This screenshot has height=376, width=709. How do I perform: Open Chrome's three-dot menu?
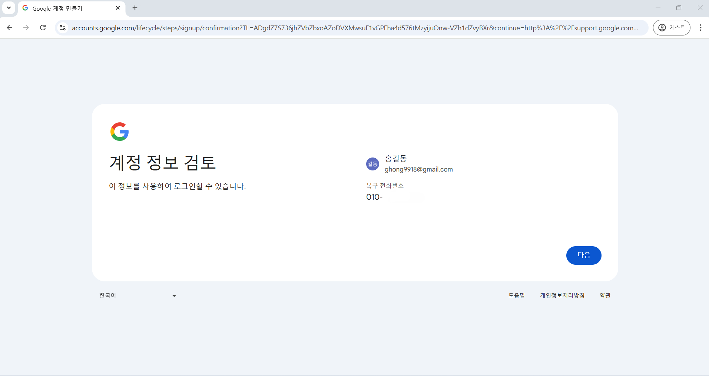tap(701, 27)
